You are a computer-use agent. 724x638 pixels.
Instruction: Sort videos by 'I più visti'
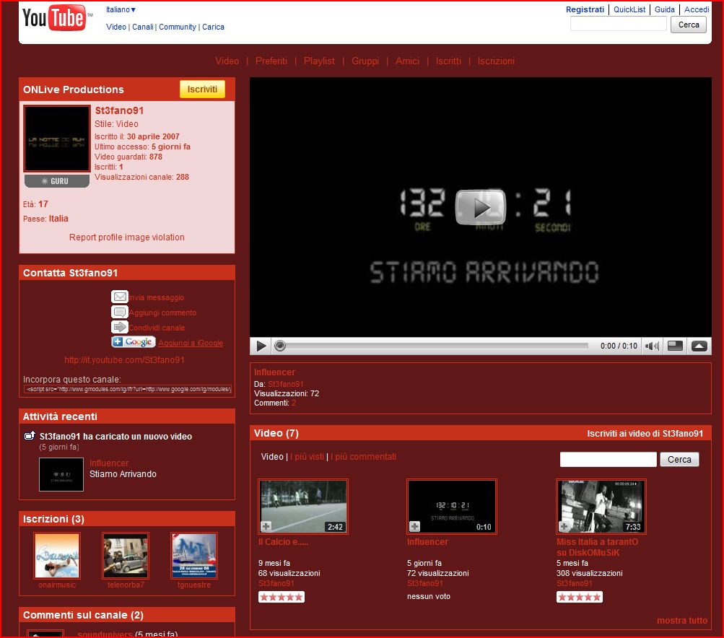coord(307,457)
